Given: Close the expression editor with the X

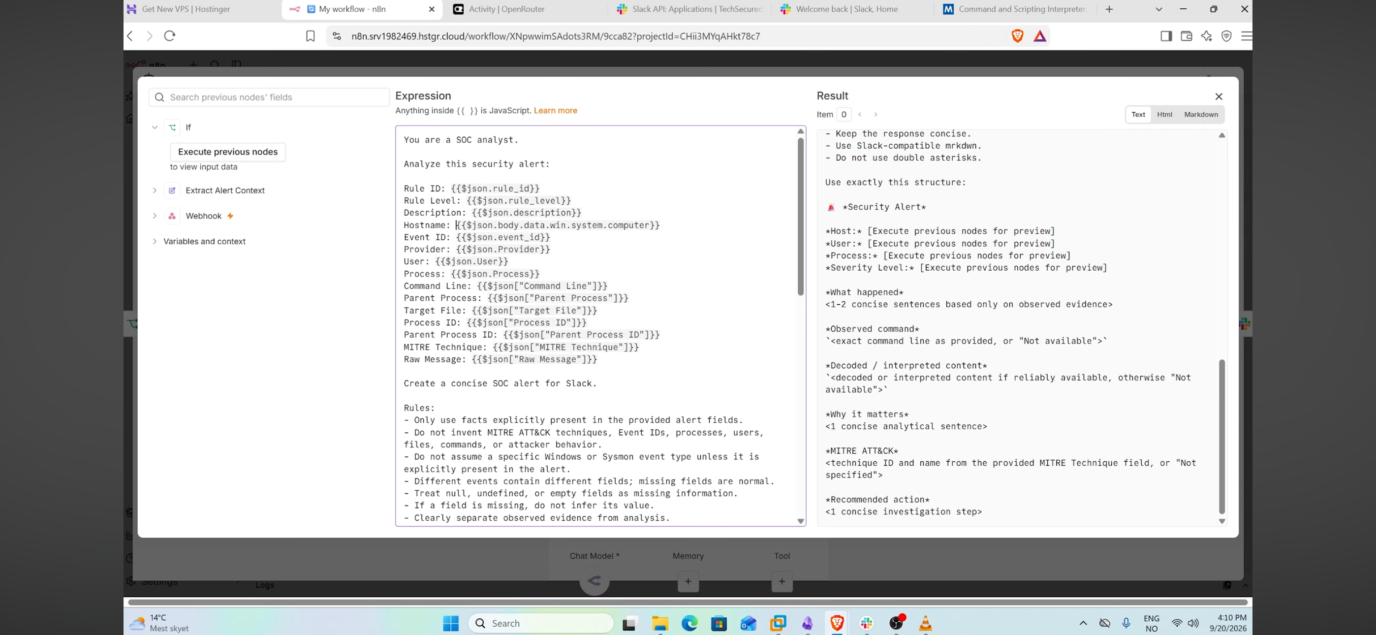Looking at the screenshot, I should pos(1219,96).
